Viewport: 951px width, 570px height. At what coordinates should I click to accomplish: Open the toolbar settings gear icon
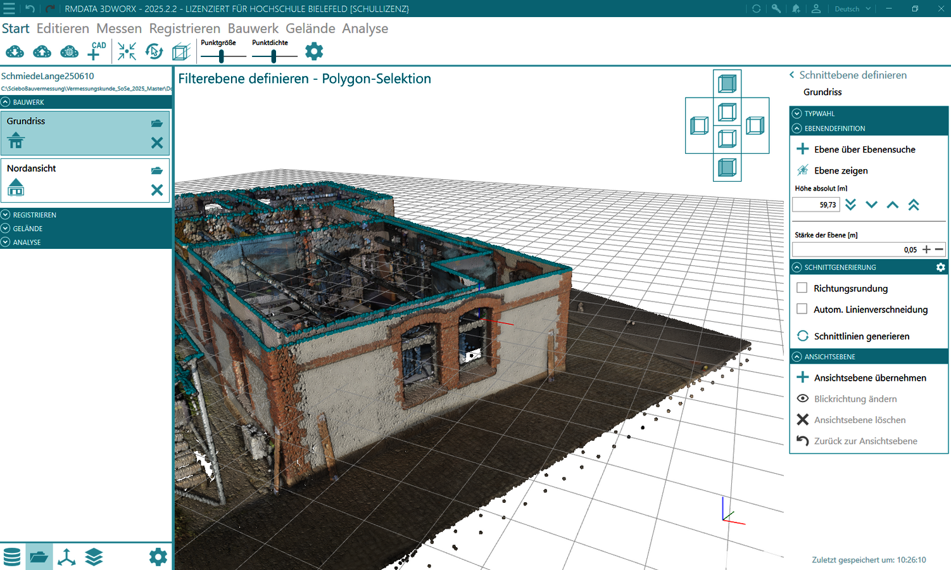pyautogui.click(x=314, y=51)
